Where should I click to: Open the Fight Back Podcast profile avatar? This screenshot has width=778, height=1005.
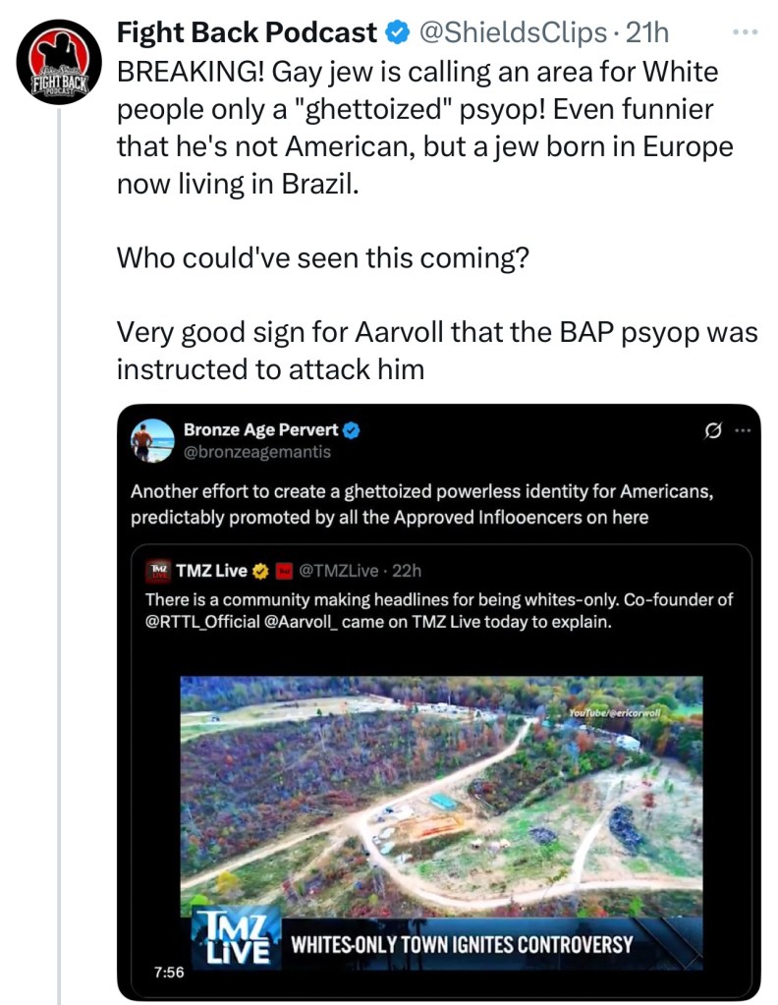(59, 63)
